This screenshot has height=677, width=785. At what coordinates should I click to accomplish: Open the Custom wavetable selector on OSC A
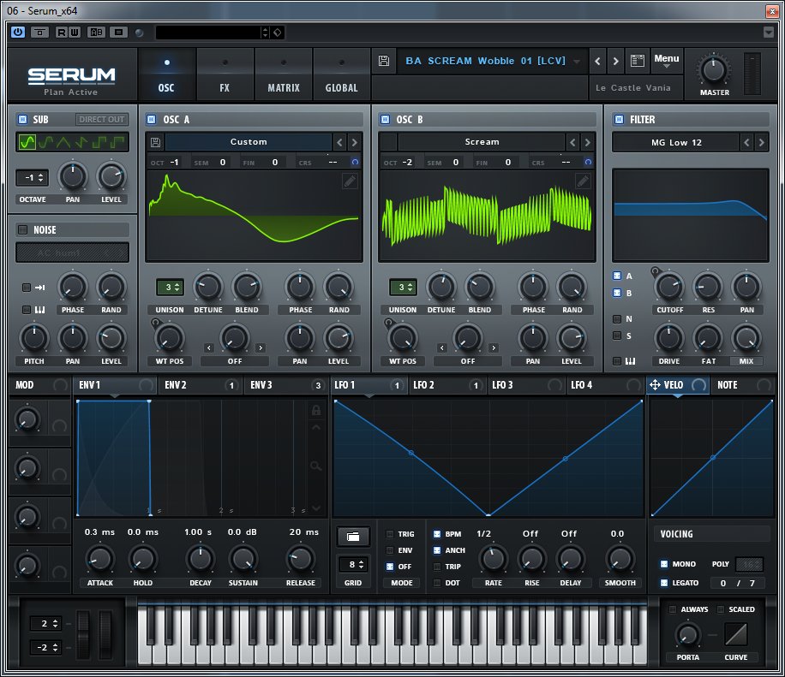click(x=249, y=142)
